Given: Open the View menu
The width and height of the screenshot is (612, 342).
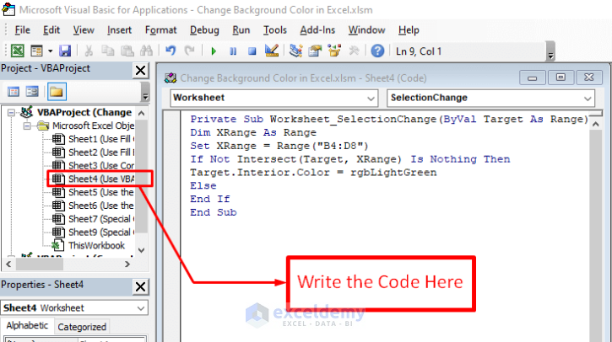Looking at the screenshot, I should (x=84, y=30).
